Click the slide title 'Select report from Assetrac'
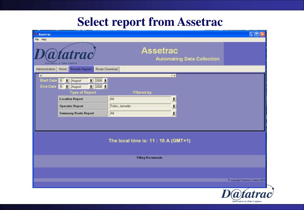Screen dimensions: 304x210 150,21
